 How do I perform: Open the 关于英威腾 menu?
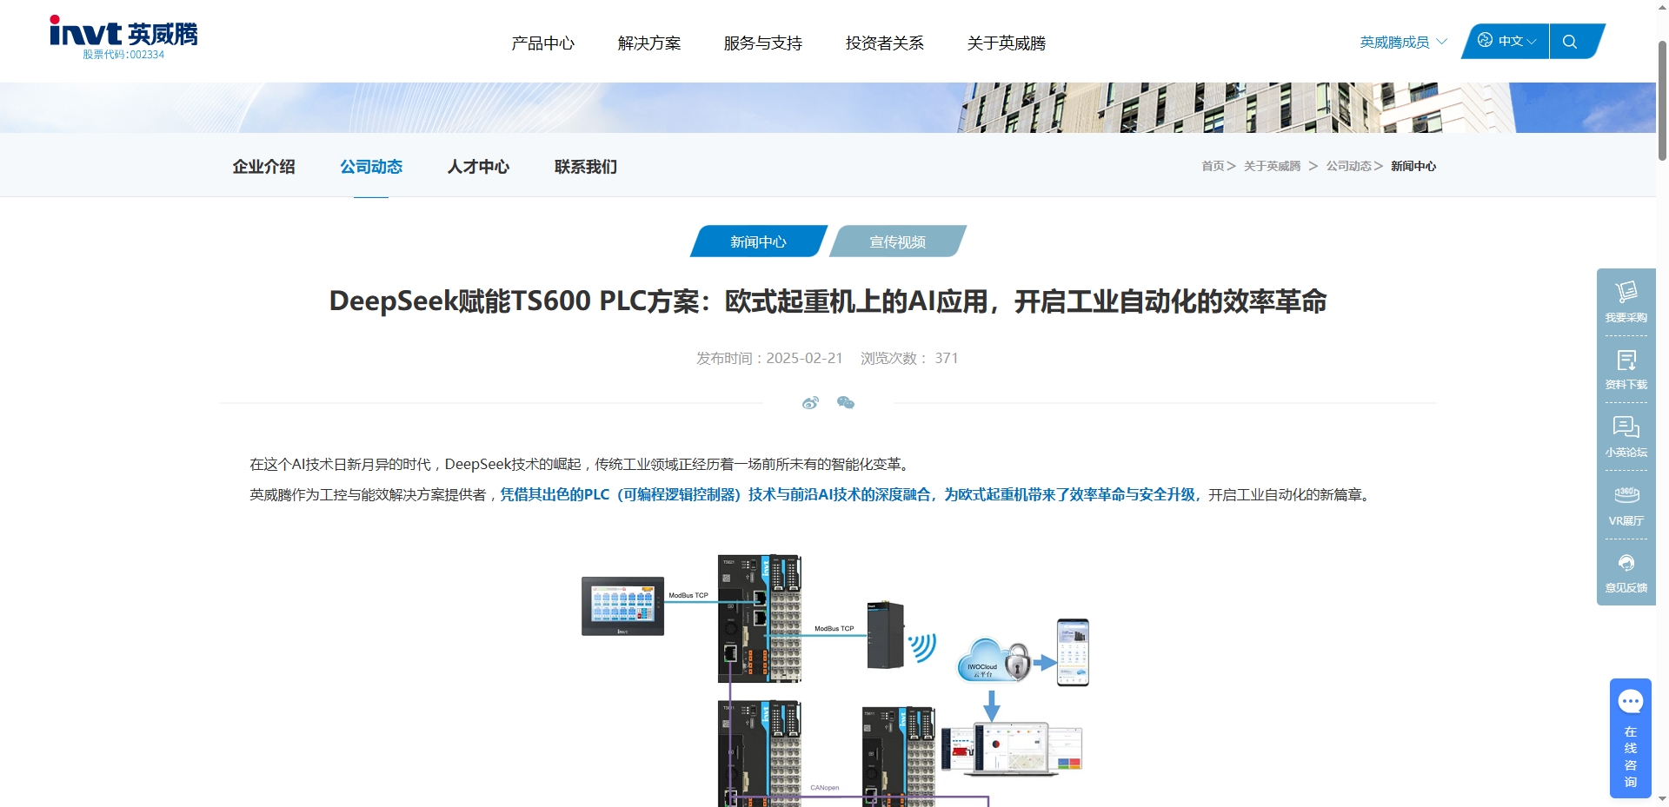click(1007, 43)
